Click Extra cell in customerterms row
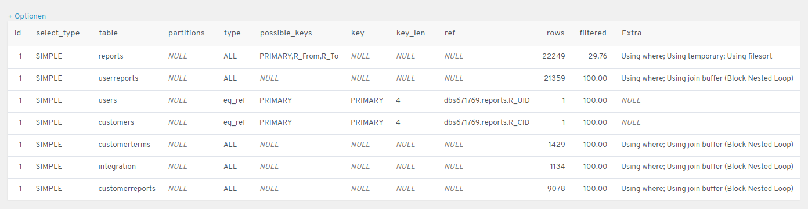Screen dimensions: 808x209 point(707,145)
